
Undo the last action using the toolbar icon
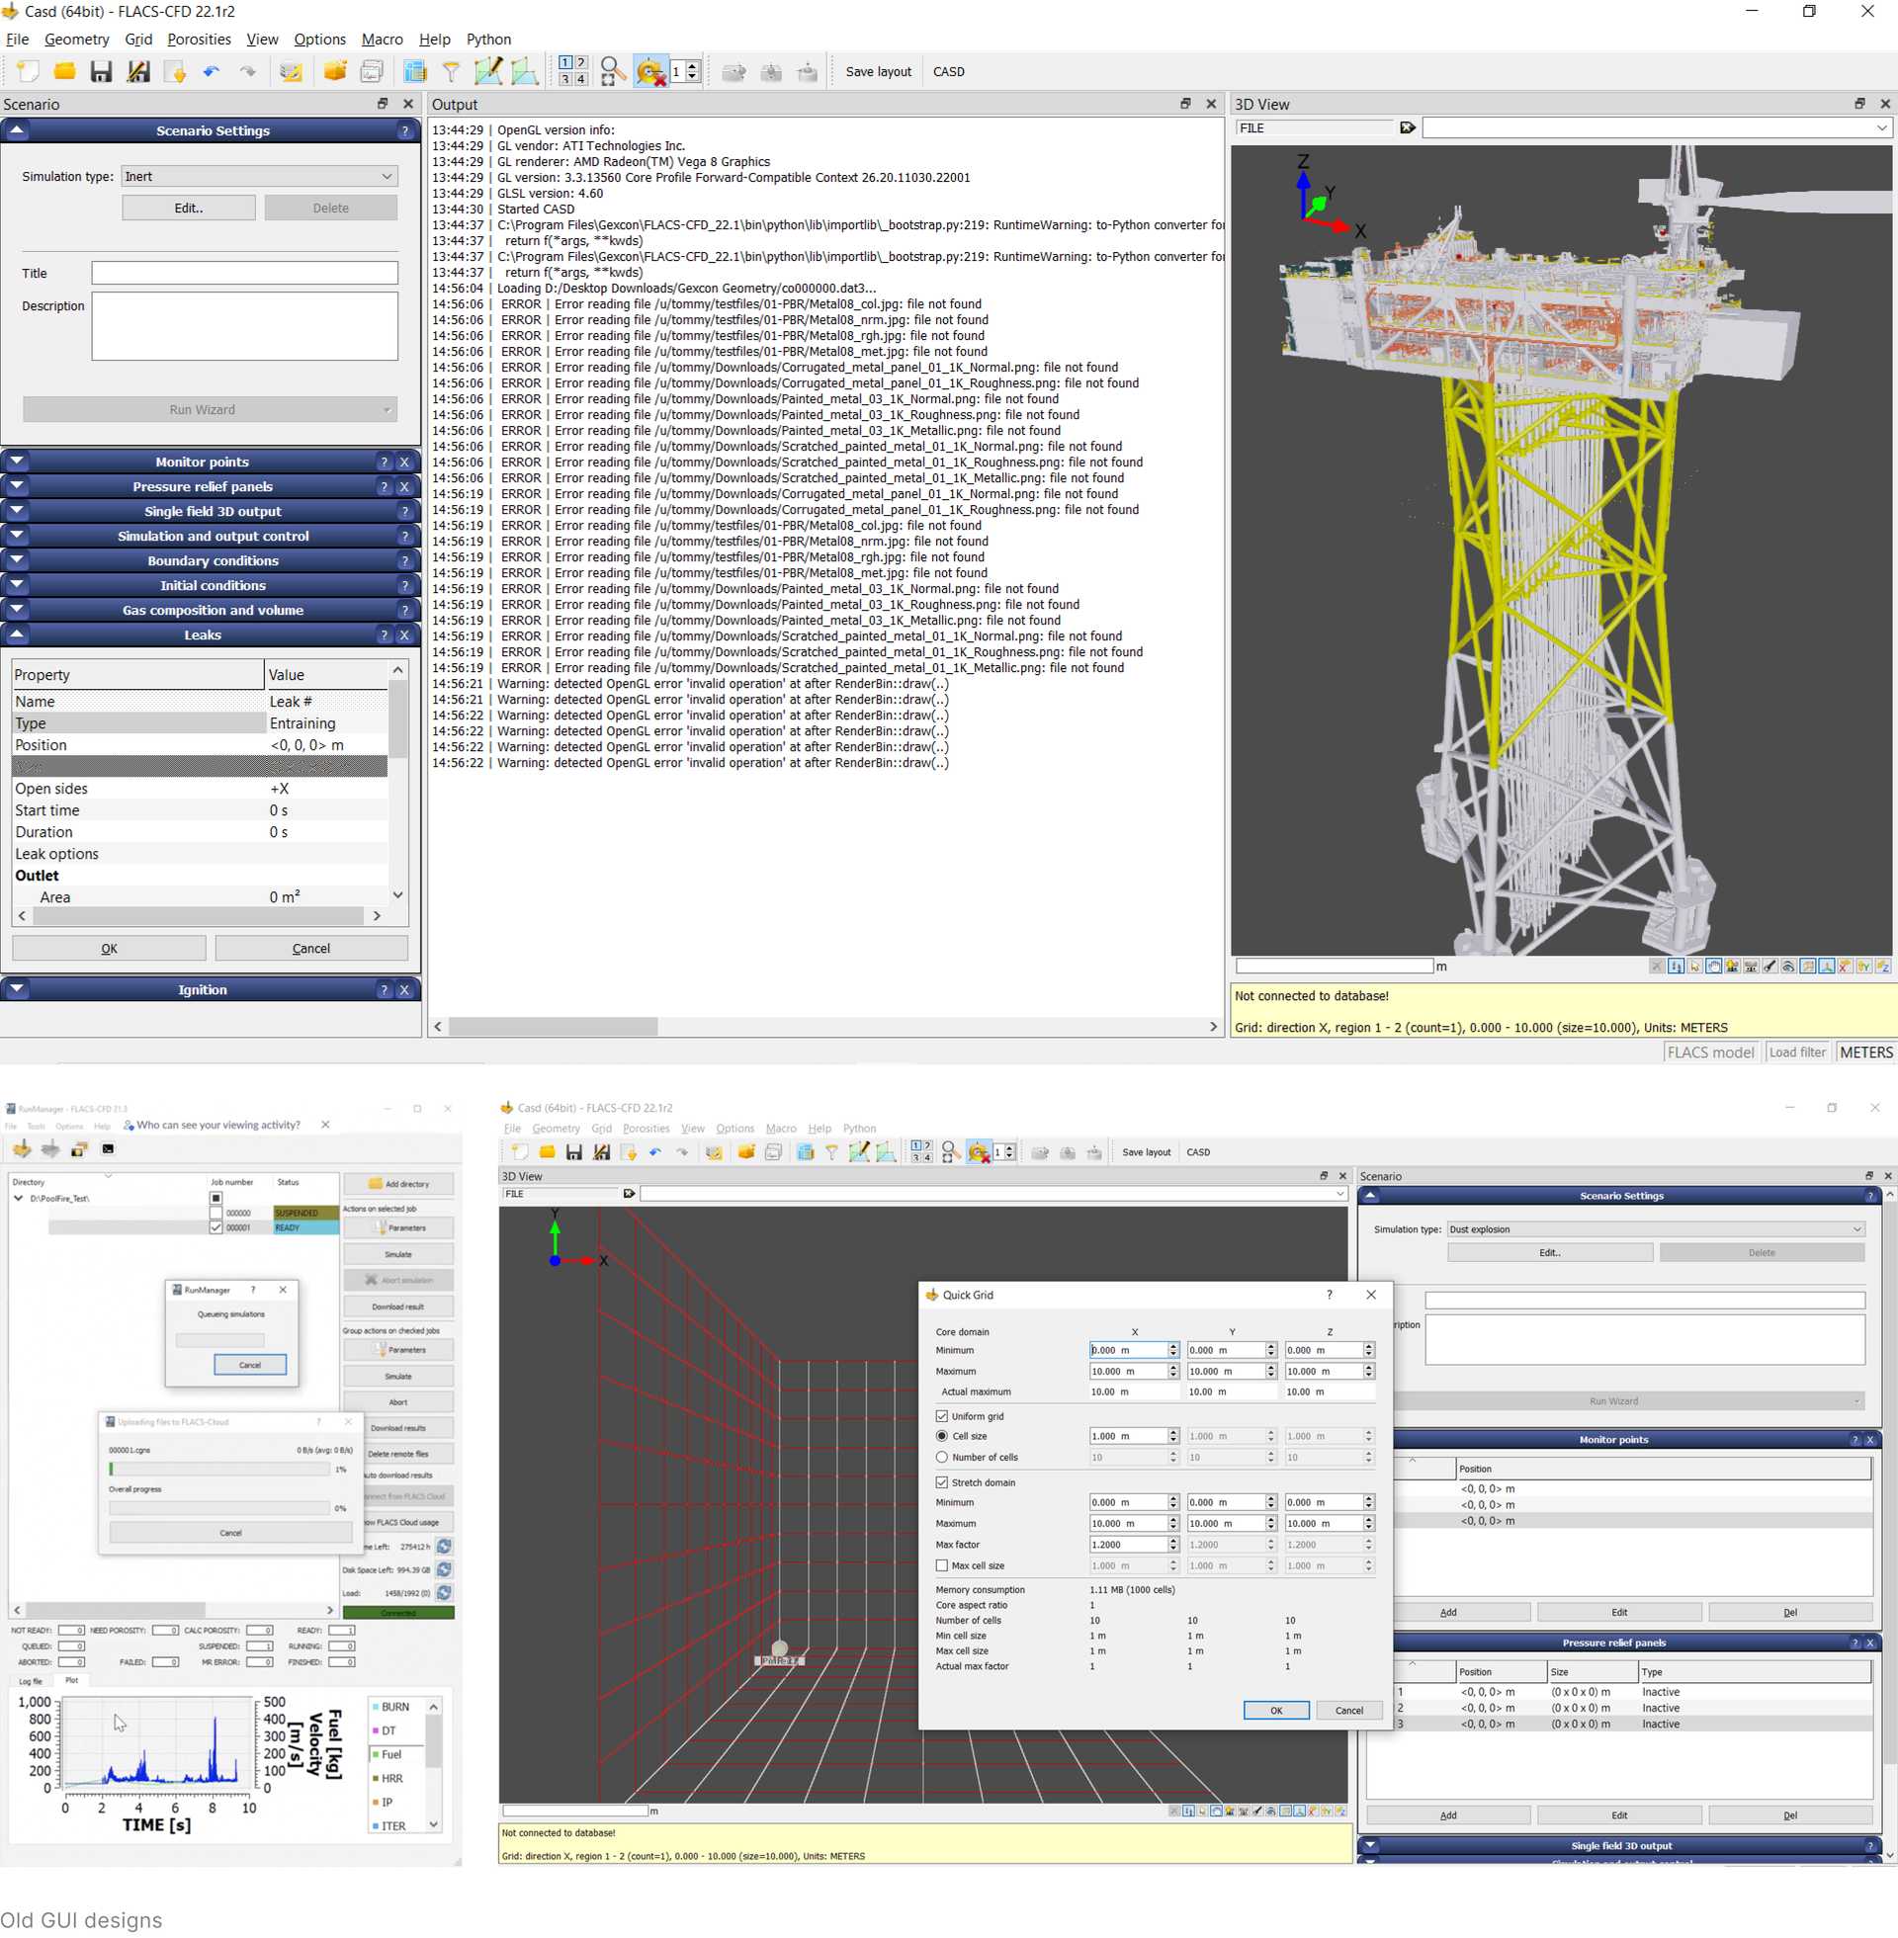(211, 71)
